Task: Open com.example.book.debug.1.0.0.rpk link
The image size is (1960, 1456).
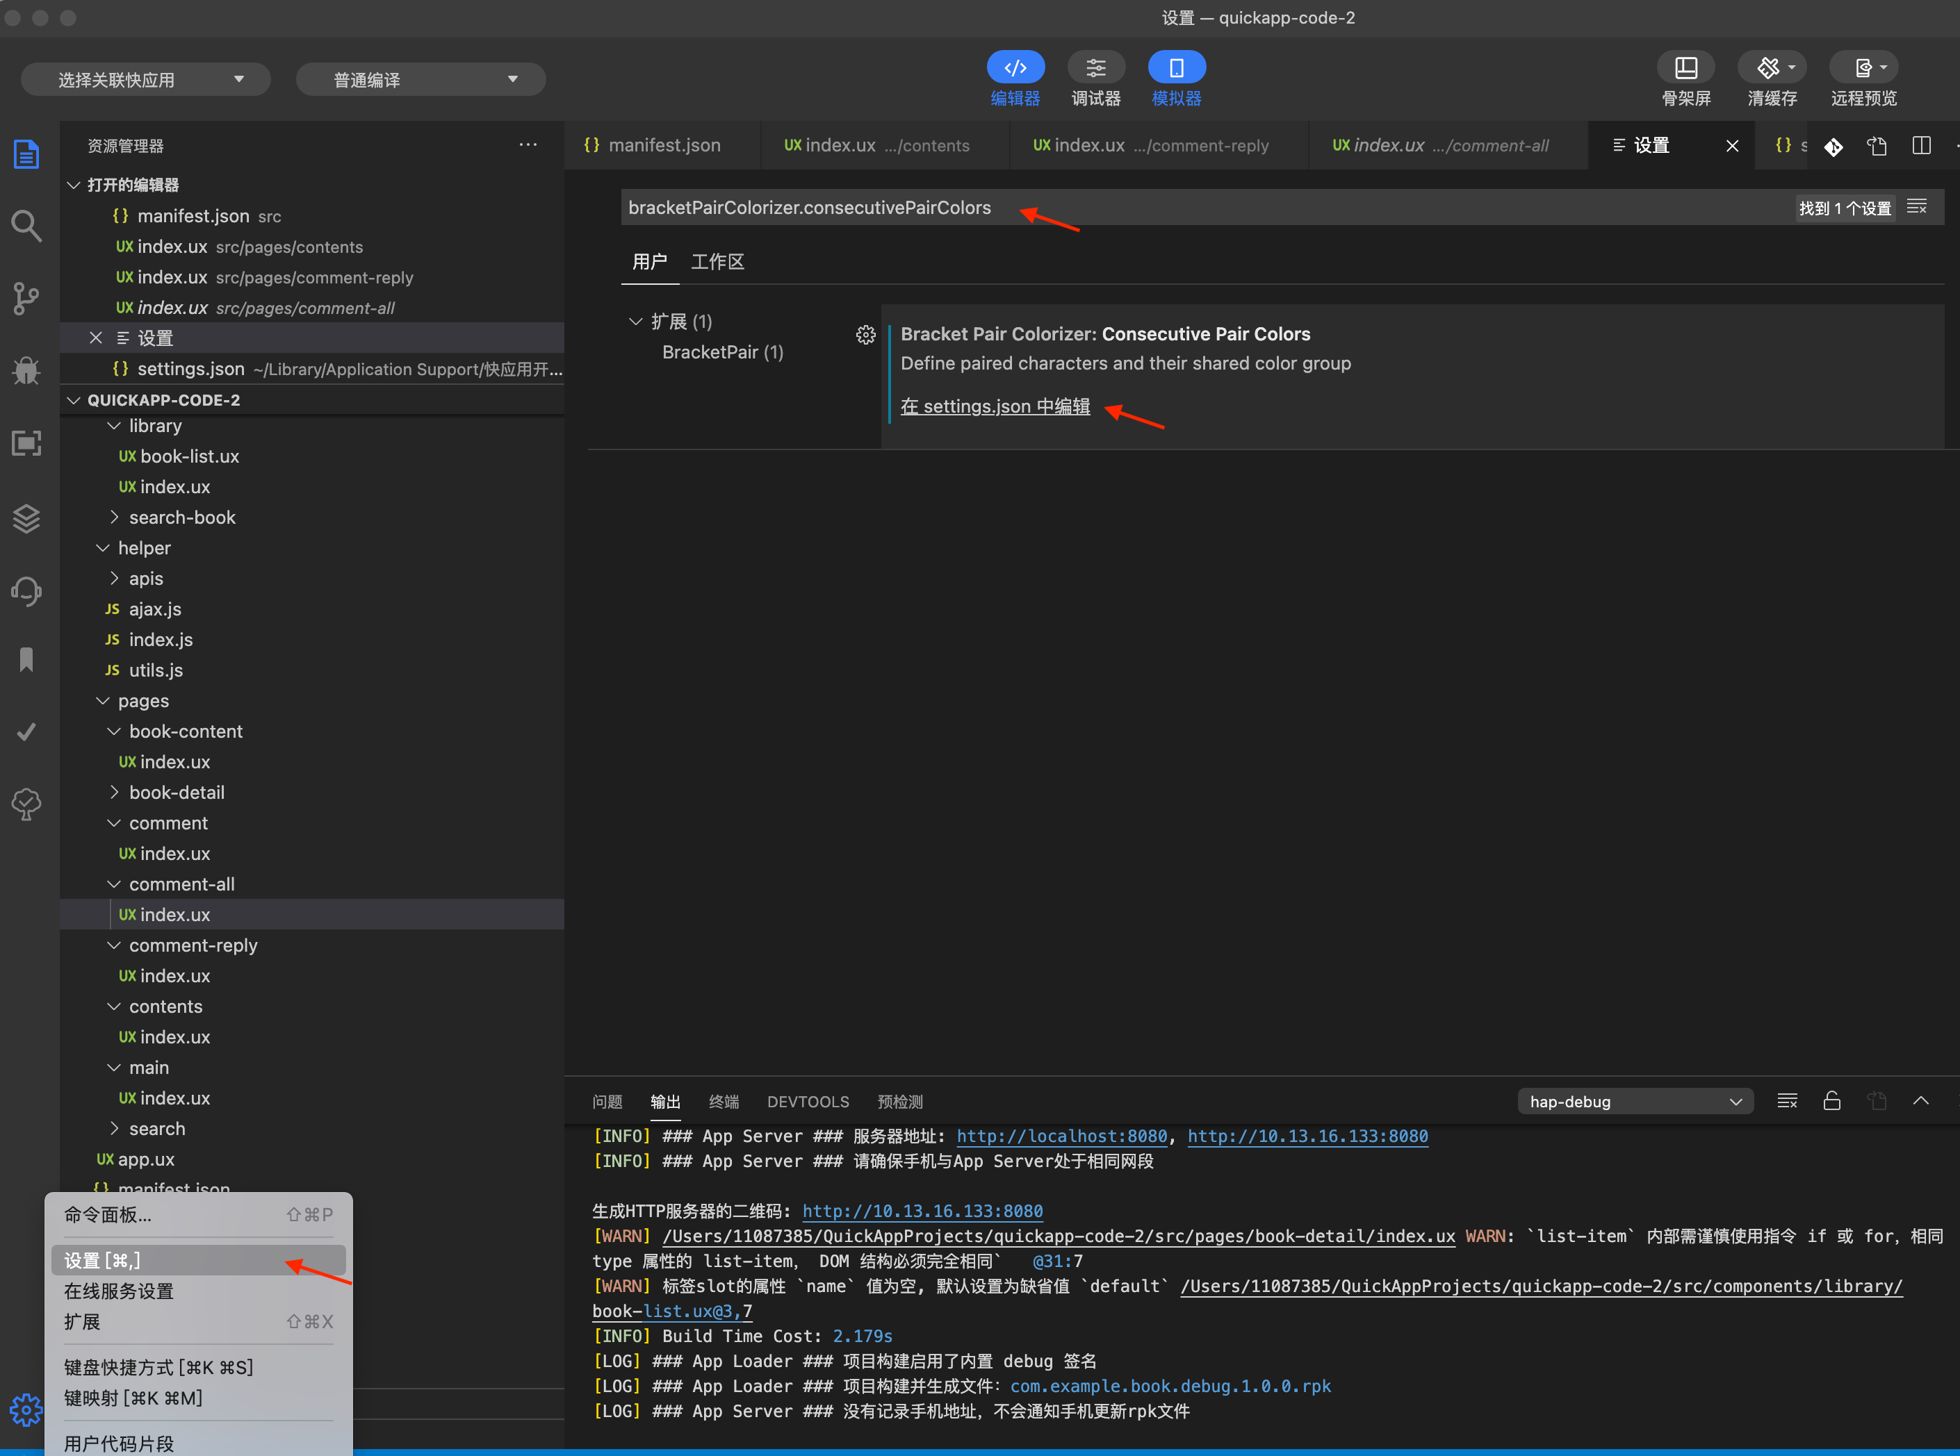Action: [1171, 1387]
